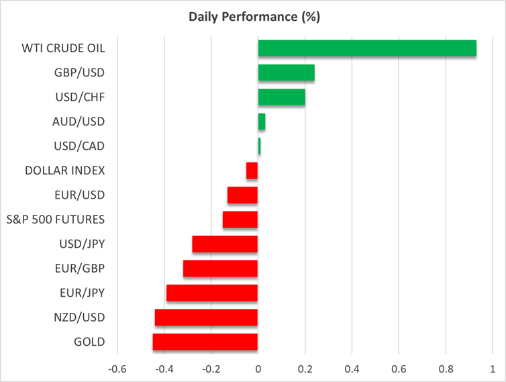Select the GOLD category label
The height and width of the screenshot is (382, 506).
click(x=89, y=342)
